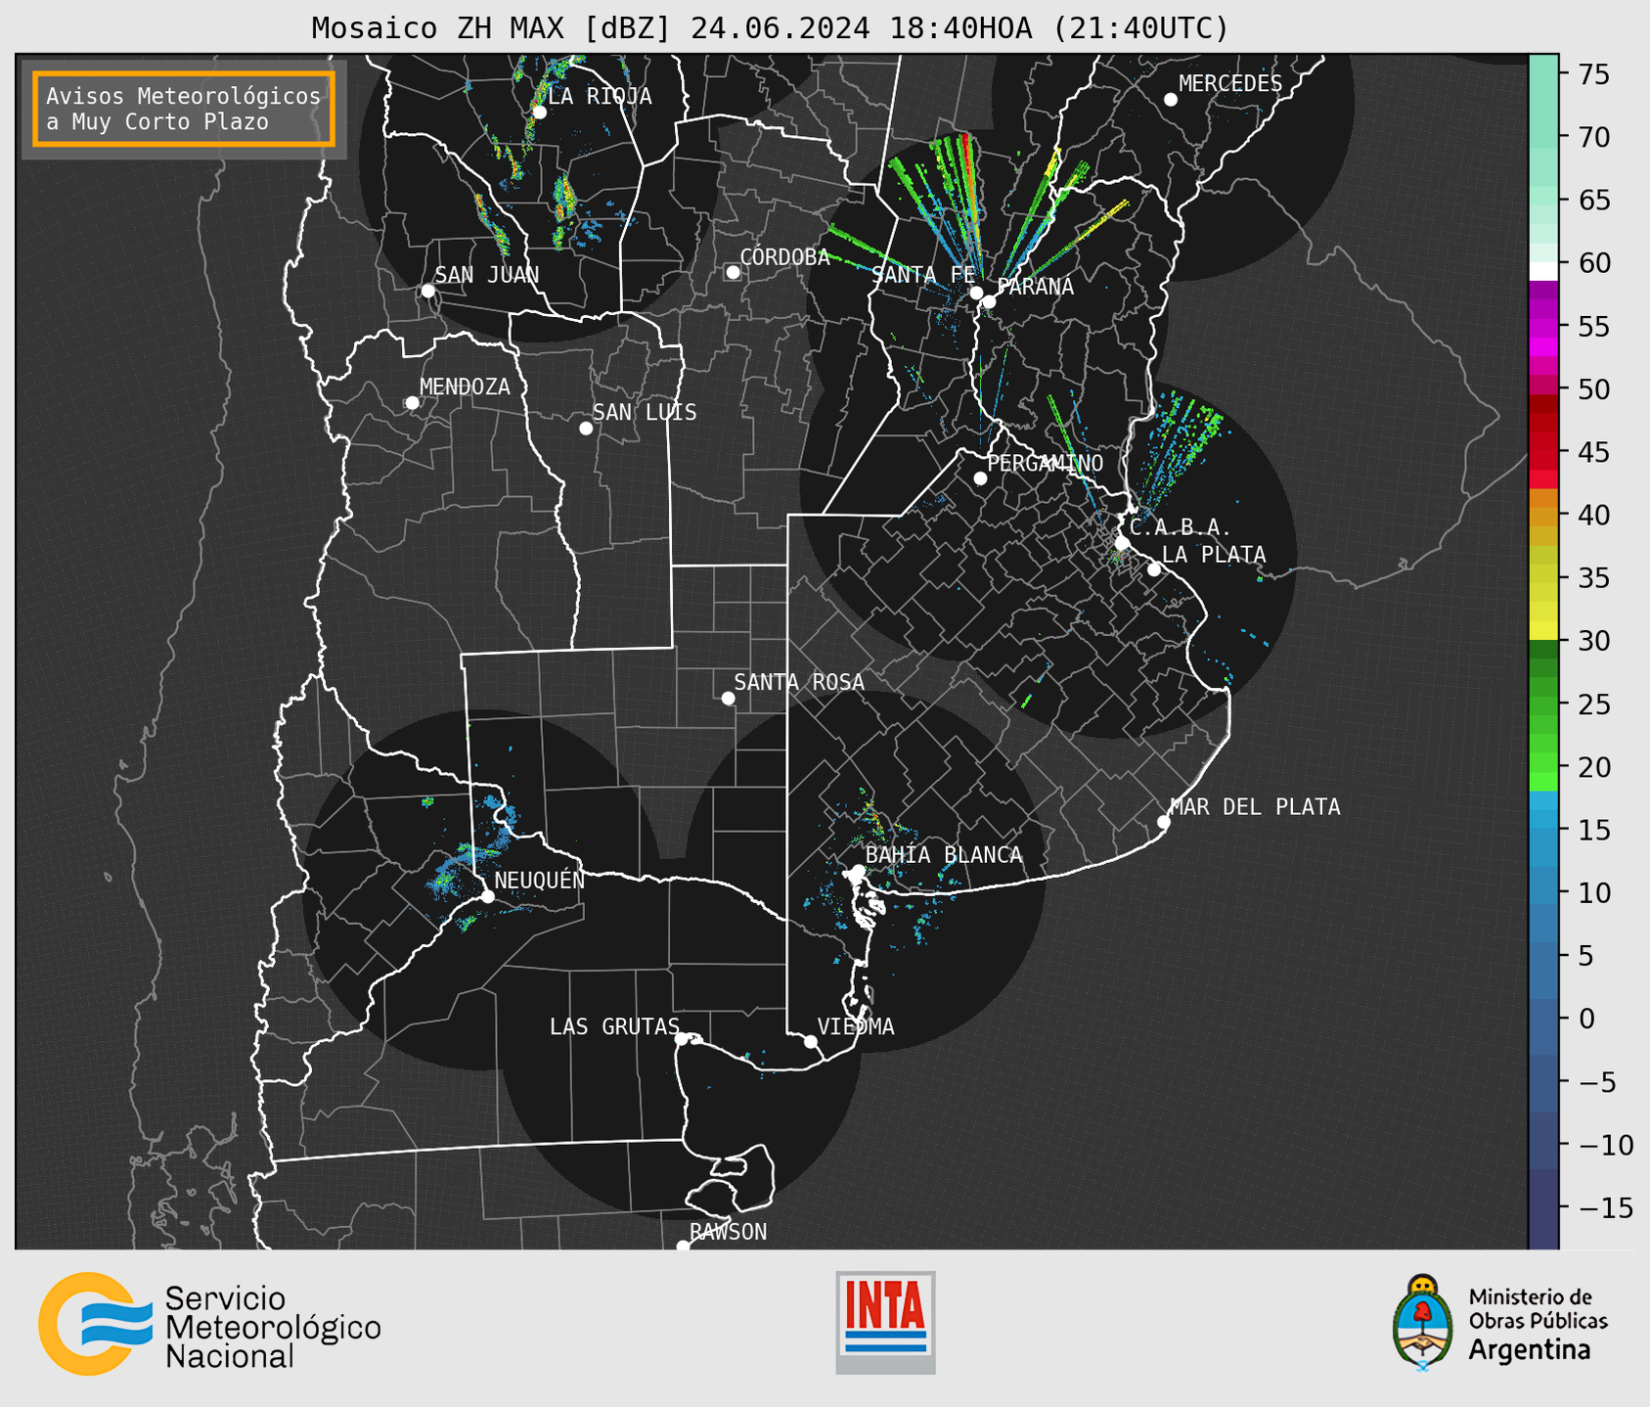Click the NEUQUÉN map label

point(540,880)
